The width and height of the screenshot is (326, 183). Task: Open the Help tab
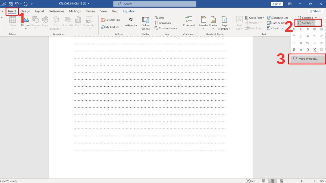point(115,11)
